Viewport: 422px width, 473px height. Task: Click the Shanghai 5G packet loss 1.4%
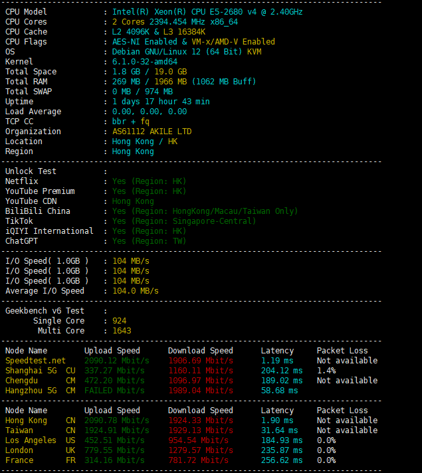click(x=326, y=371)
